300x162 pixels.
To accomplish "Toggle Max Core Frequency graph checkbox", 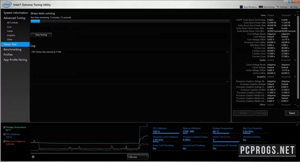I will (4, 141).
